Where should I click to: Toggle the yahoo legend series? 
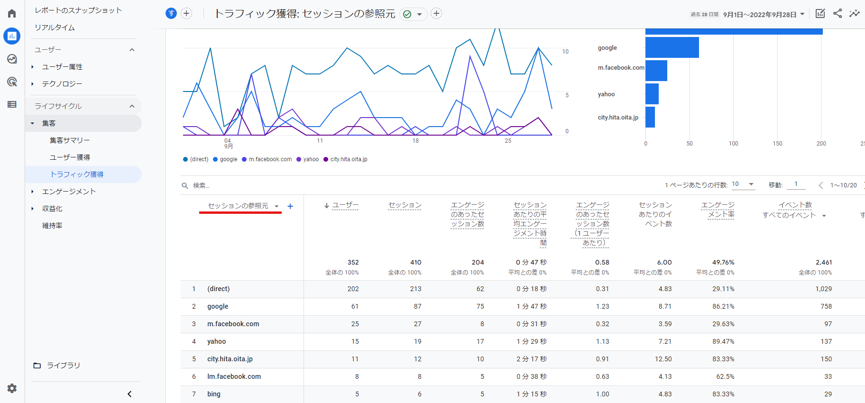(311, 159)
